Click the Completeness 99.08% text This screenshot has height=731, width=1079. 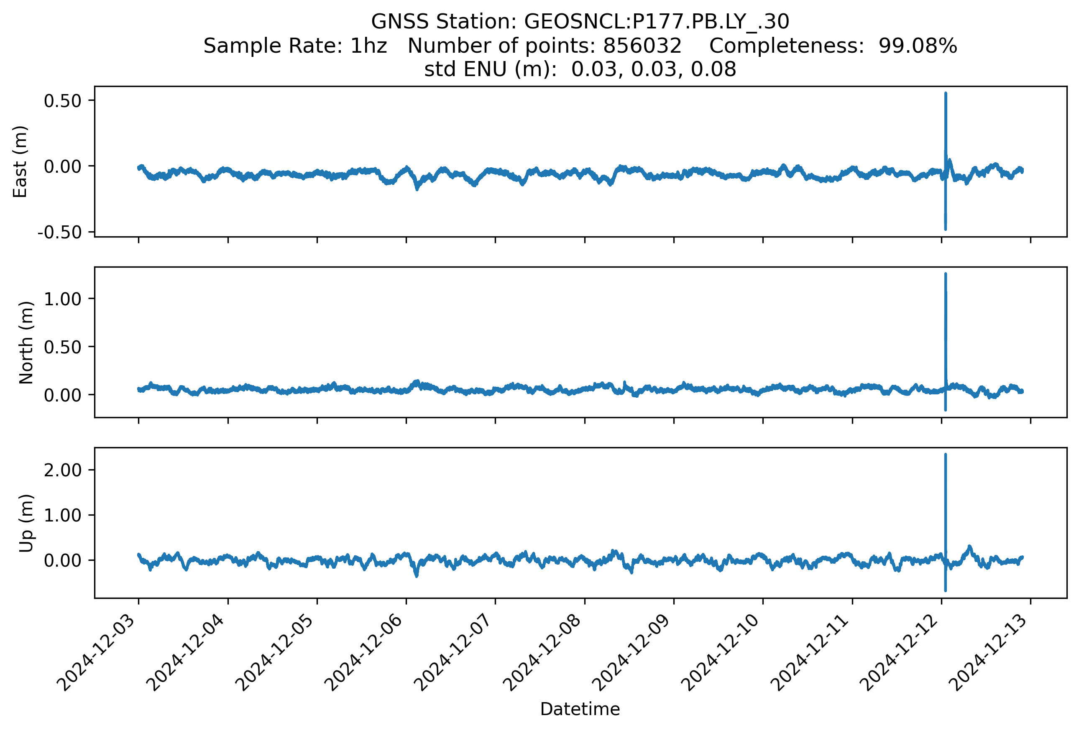(833, 46)
